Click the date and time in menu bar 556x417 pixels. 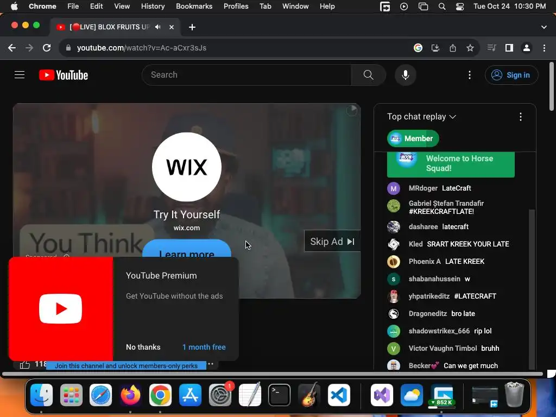coord(509,7)
